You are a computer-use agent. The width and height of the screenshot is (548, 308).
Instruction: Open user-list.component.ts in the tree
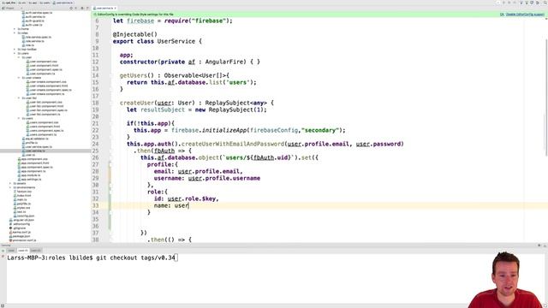(x=45, y=115)
